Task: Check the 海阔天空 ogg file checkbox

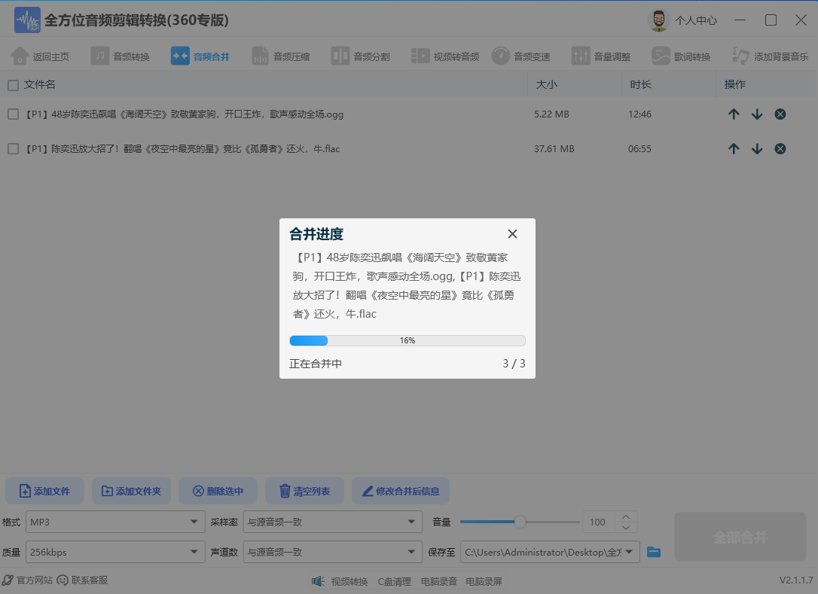Action: click(x=13, y=114)
